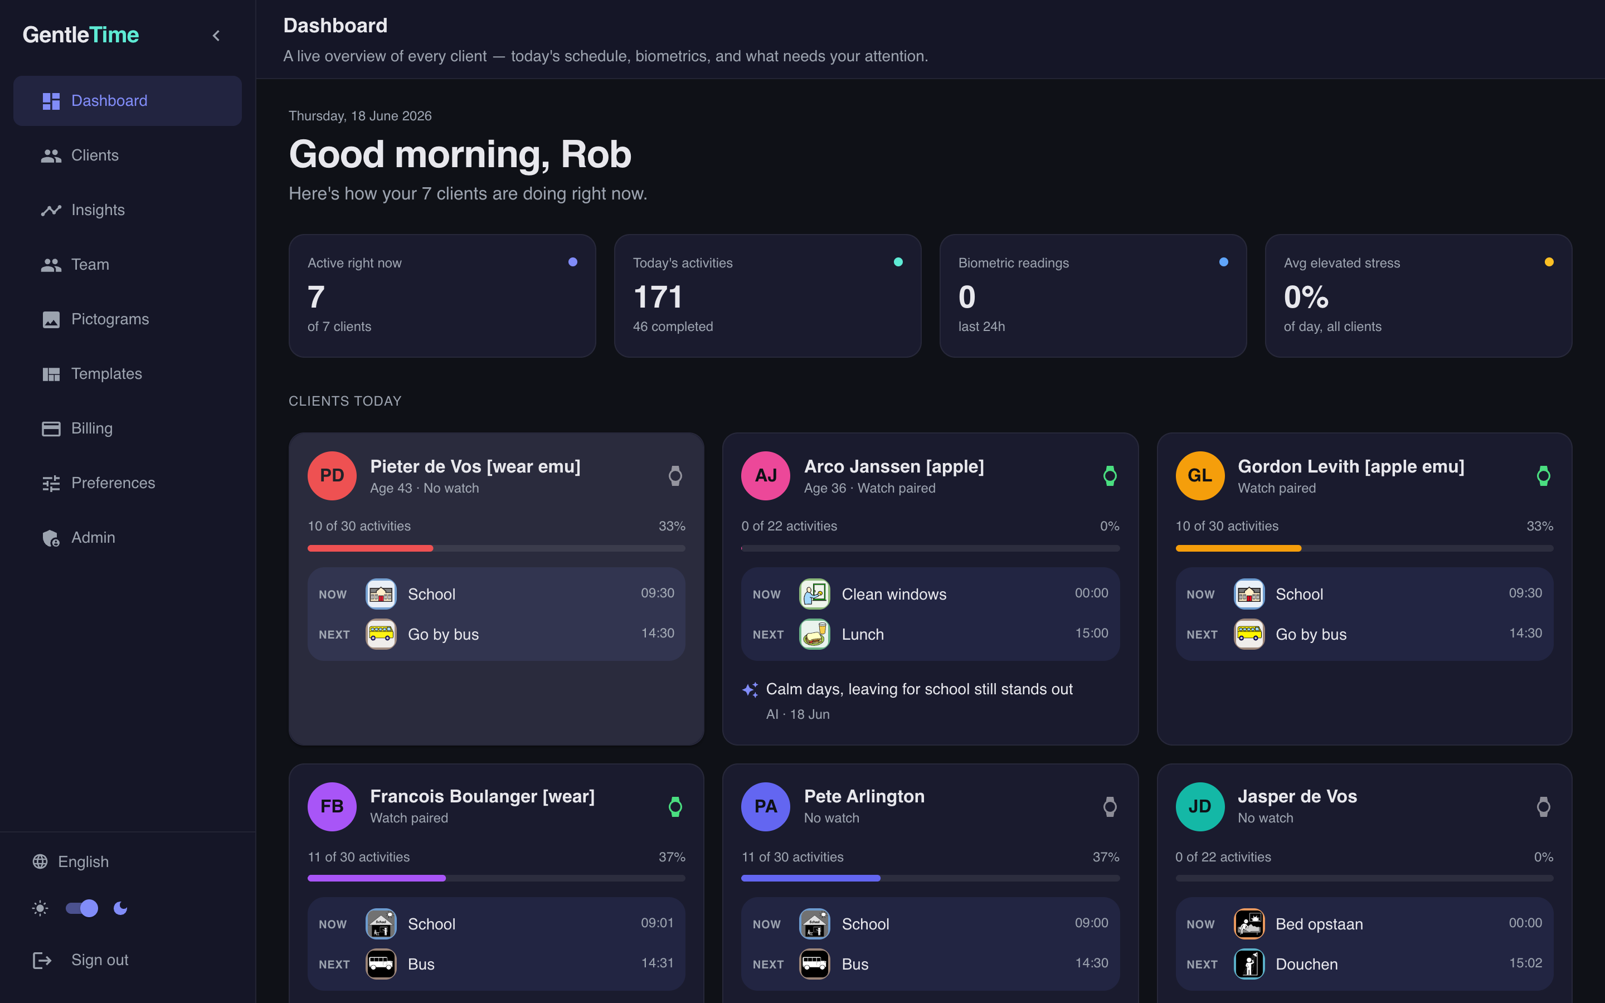Click Francois Boulanger's purple activity progress bar
The width and height of the screenshot is (1605, 1003).
click(x=496, y=878)
